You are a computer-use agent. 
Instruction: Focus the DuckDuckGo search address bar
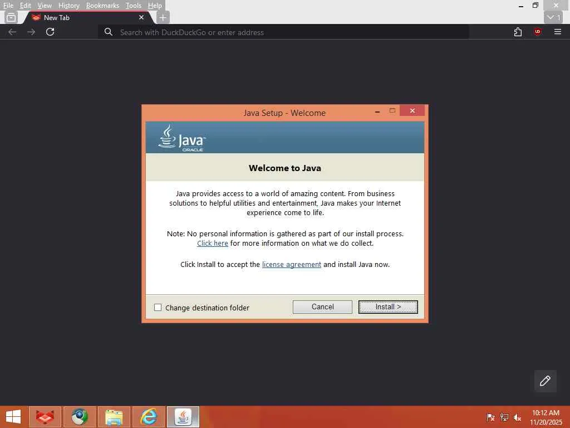click(x=283, y=32)
